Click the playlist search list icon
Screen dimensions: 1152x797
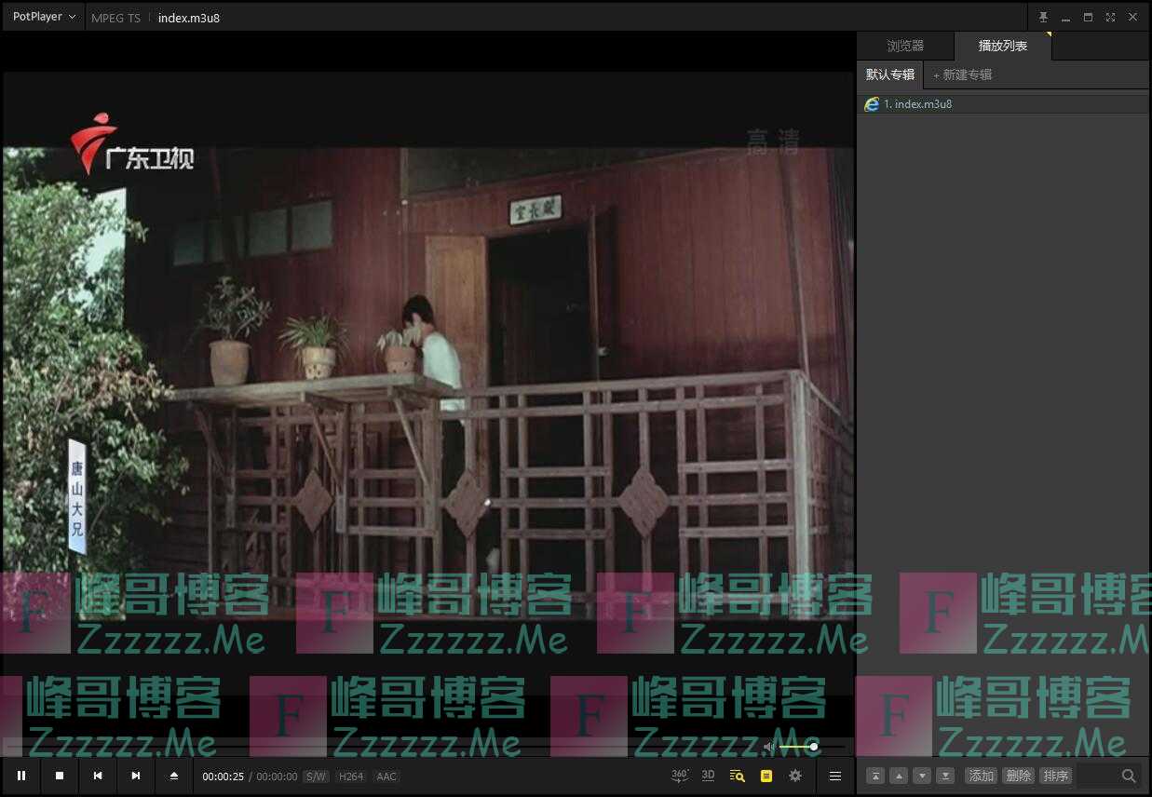tap(737, 776)
